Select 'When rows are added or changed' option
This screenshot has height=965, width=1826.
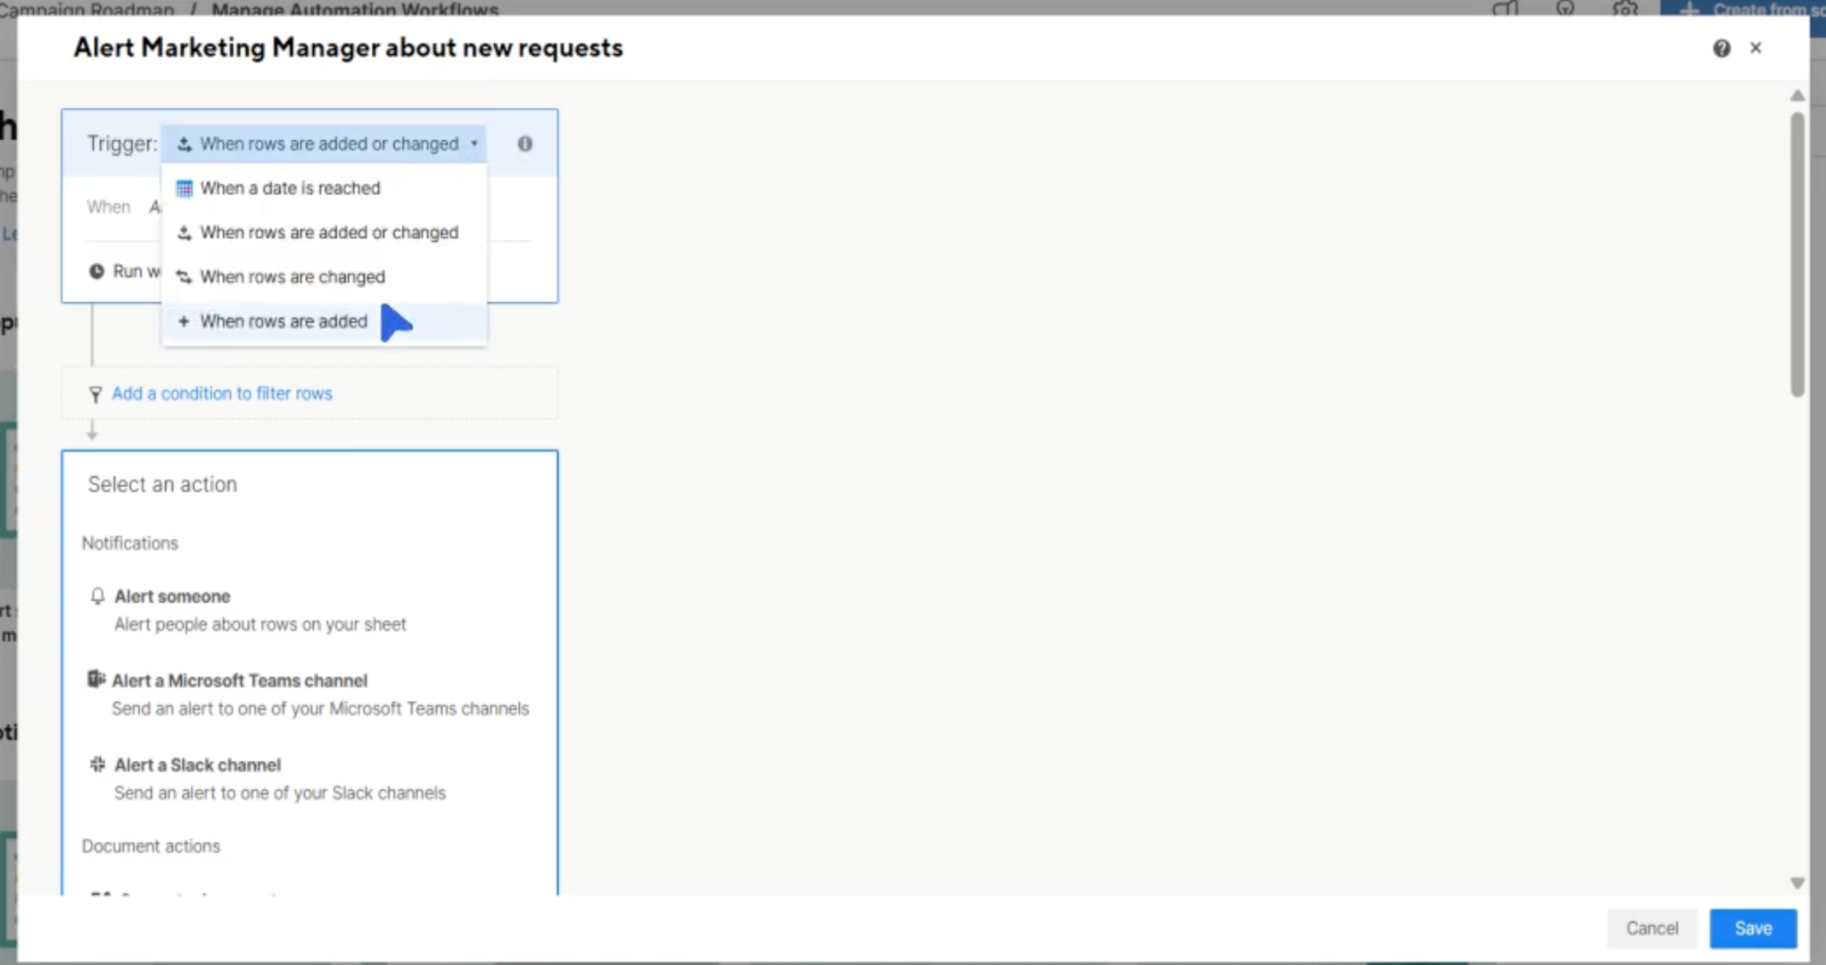[325, 233]
